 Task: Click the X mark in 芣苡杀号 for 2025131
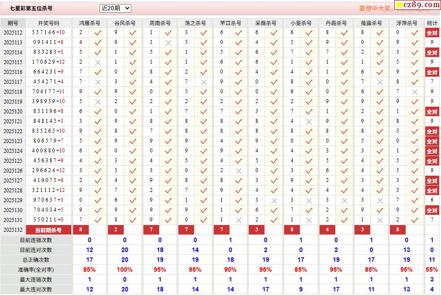(x=238, y=220)
